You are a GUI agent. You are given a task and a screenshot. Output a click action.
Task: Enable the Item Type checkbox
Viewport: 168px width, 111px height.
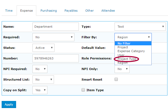83,90
